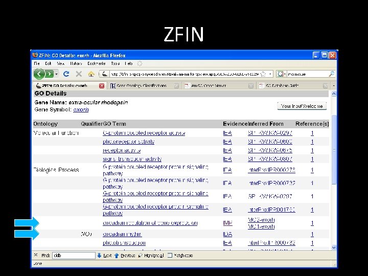Open the history dropdown beside the Forward button
The height and width of the screenshot is (276, 368).
[x=57, y=74]
